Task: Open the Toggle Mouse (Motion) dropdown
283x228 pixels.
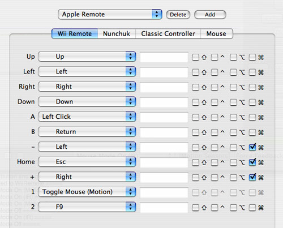Action: pyautogui.click(x=87, y=192)
